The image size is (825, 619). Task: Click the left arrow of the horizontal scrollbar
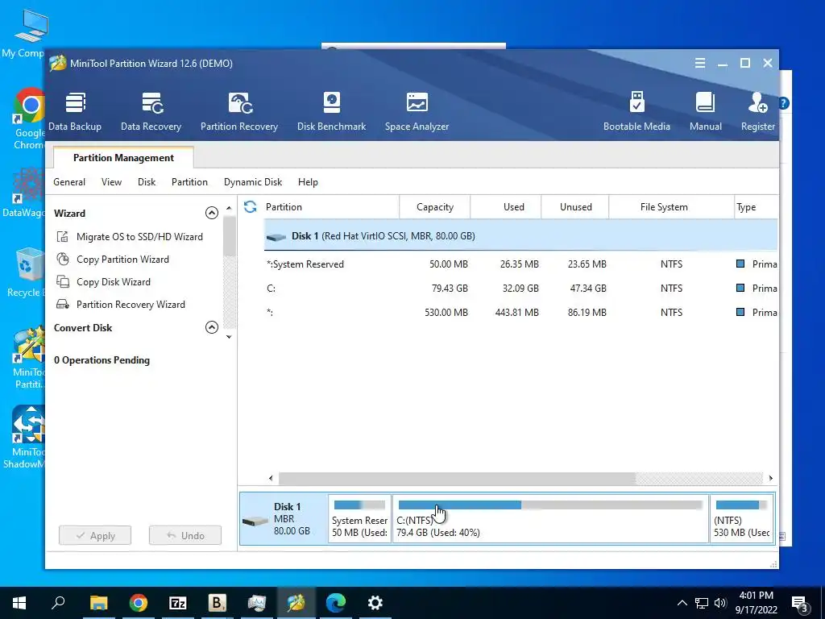(271, 478)
